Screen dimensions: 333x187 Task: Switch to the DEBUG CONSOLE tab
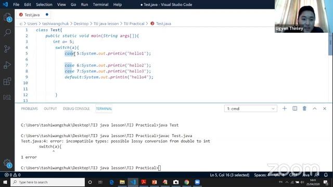[76, 109]
